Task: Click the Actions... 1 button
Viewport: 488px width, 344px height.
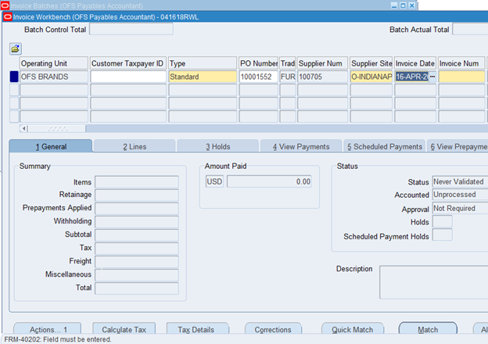Action: [47, 329]
